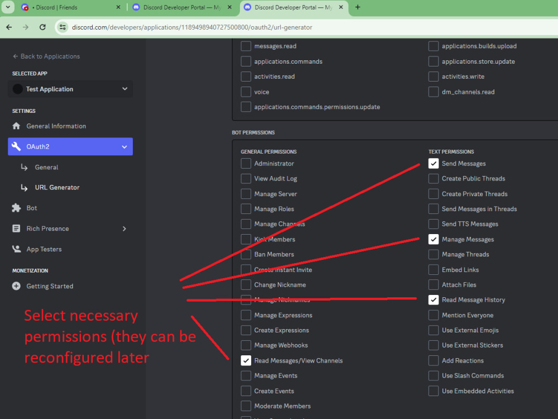Check the activities.read scope

pos(246,77)
